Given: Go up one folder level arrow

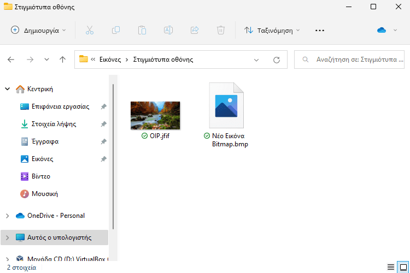Looking at the screenshot, I should tap(62, 60).
